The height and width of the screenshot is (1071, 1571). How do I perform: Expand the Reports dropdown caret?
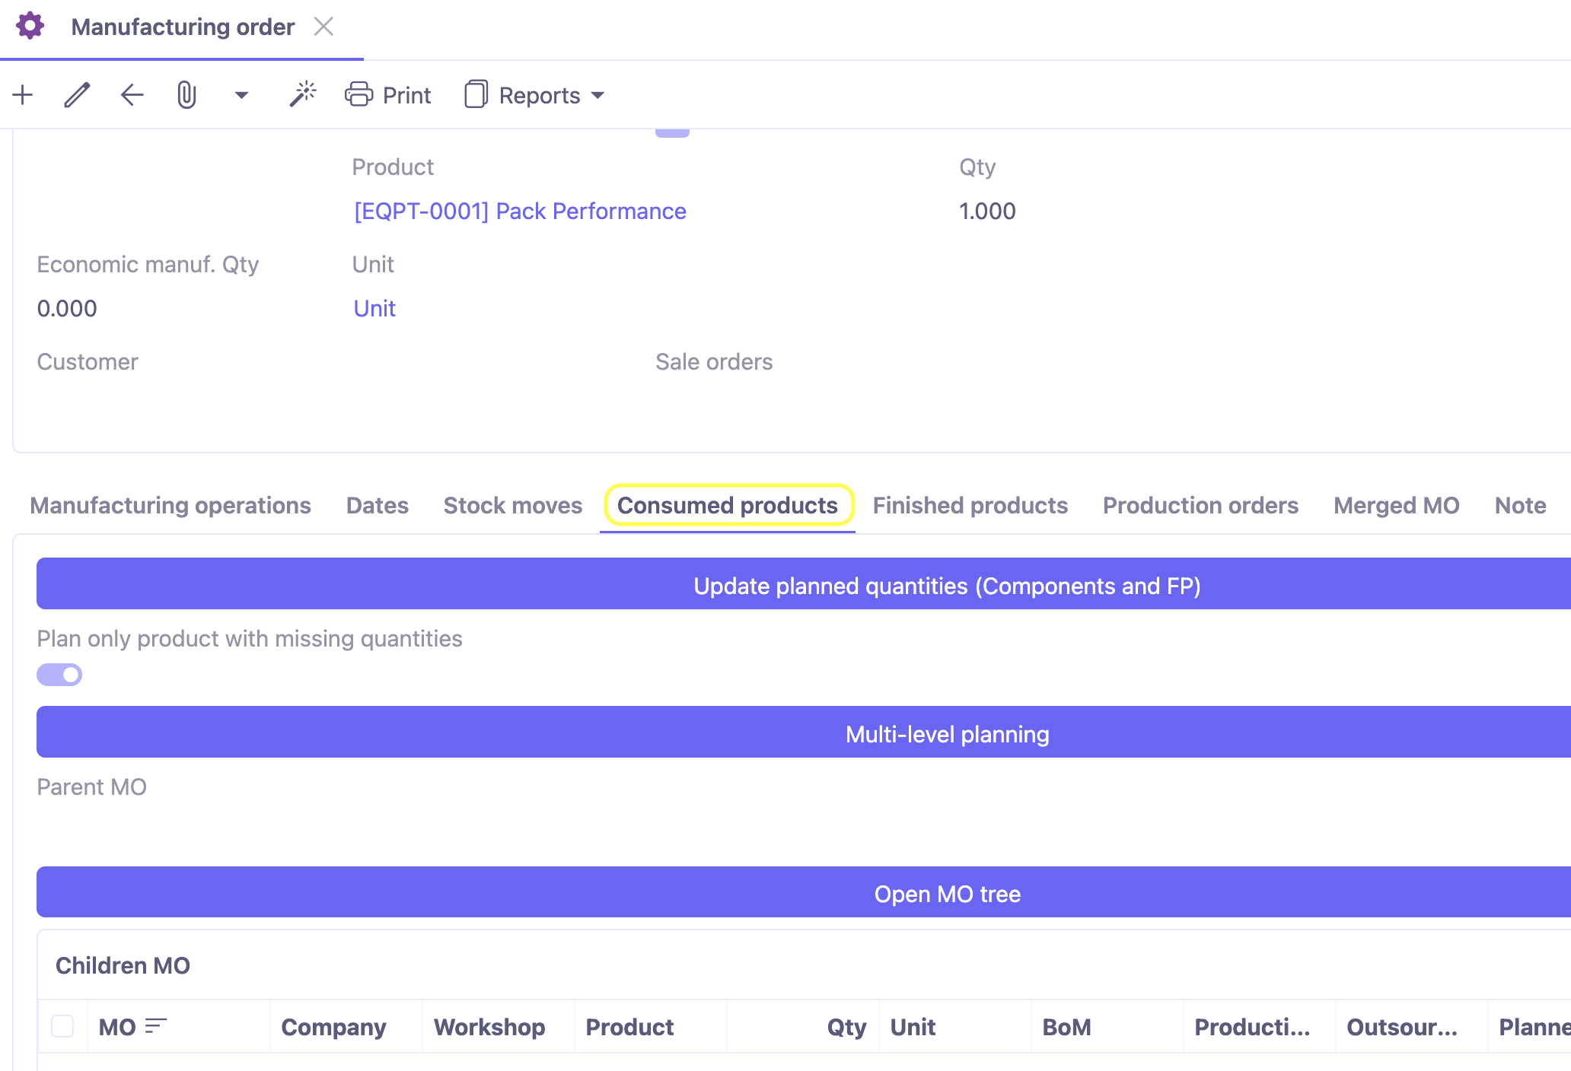[598, 95]
